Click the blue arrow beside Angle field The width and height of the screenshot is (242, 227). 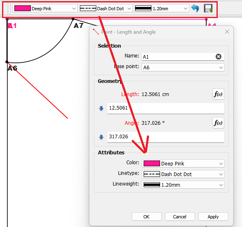pyautogui.click(x=101, y=137)
